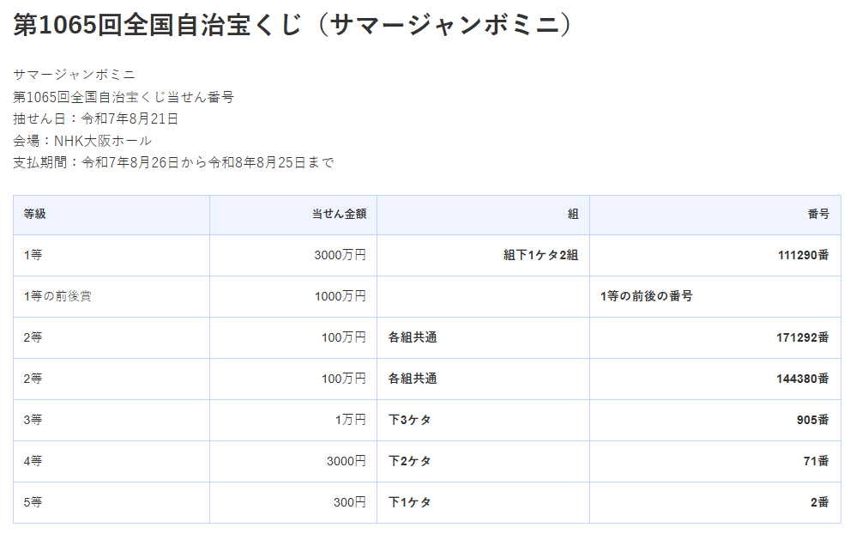Select the 144380番 number cell
This screenshot has width=856, height=540.
[x=802, y=379]
